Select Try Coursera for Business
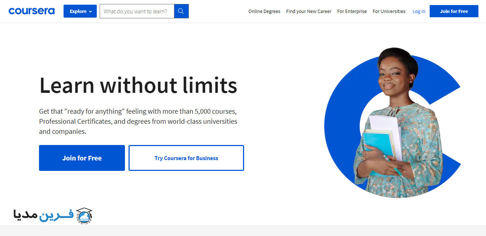Screen dimensions: 486x236 (186, 158)
